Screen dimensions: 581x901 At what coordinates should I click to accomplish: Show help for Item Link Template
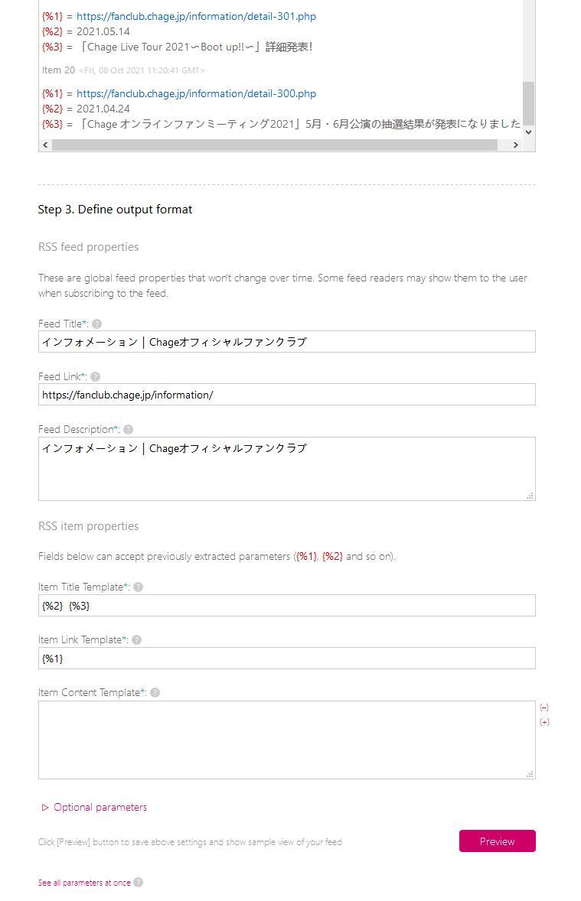[x=136, y=640]
